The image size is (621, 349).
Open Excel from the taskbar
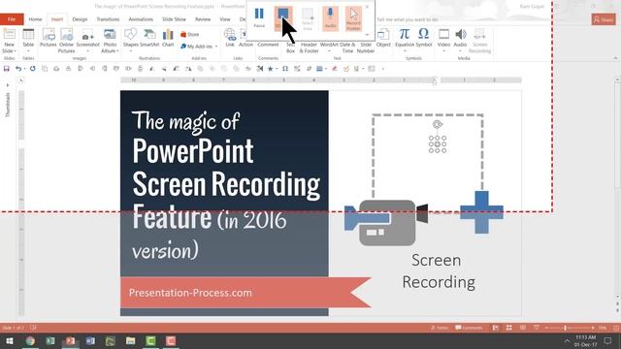pyautogui.click(x=50, y=340)
